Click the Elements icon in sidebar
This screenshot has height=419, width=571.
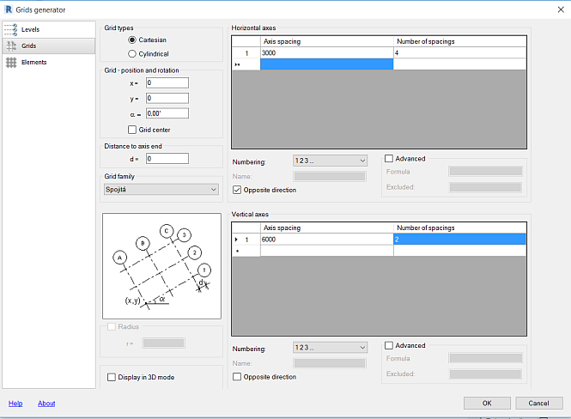[x=12, y=62]
